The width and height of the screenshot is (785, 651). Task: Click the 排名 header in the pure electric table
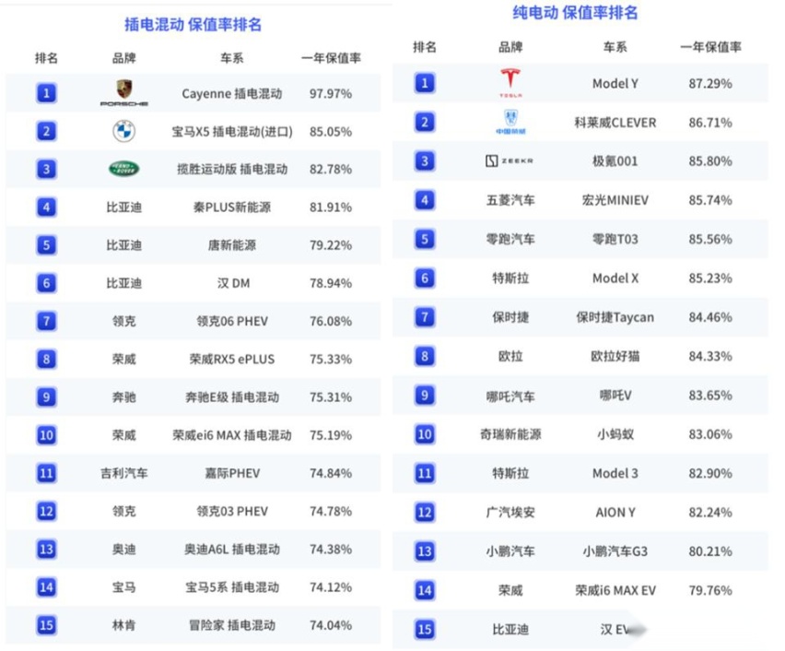[425, 47]
